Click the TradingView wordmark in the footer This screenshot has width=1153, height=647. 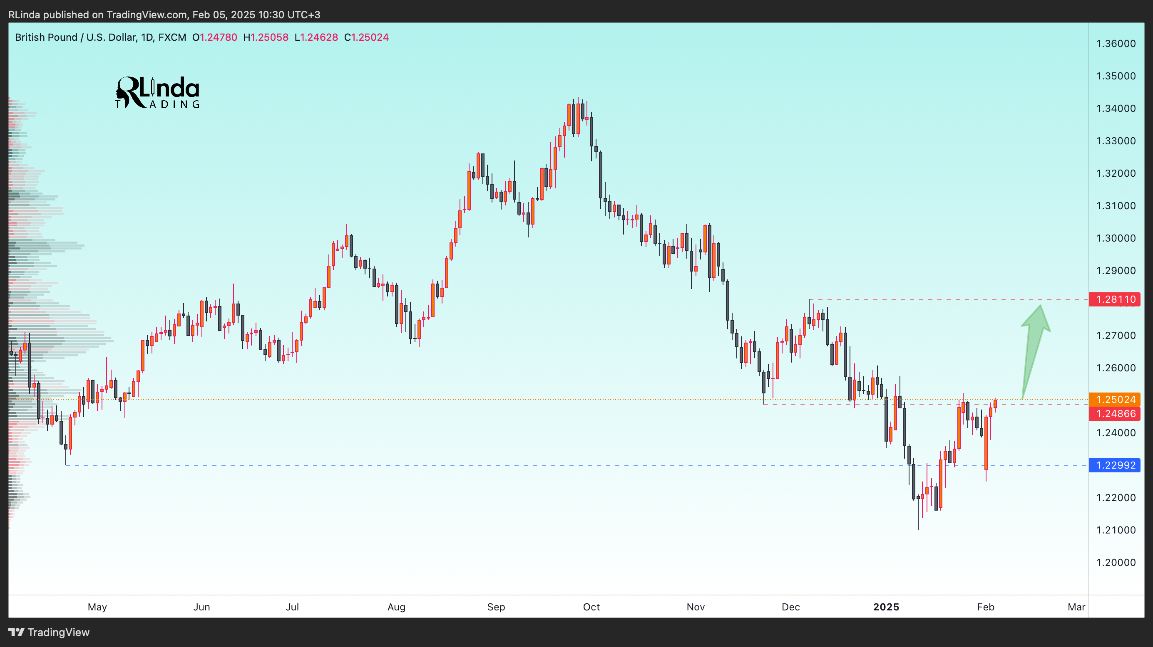[x=59, y=632]
